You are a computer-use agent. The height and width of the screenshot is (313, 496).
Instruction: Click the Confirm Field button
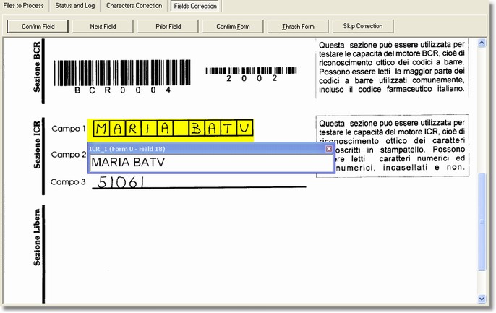click(x=38, y=27)
